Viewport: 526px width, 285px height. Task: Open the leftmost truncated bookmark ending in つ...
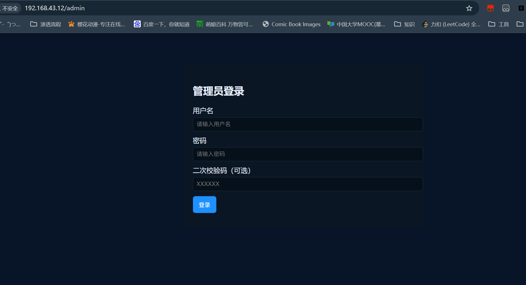click(x=10, y=24)
